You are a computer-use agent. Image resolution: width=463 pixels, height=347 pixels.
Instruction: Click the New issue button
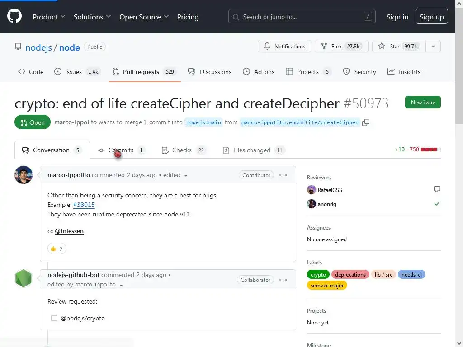coord(423,102)
